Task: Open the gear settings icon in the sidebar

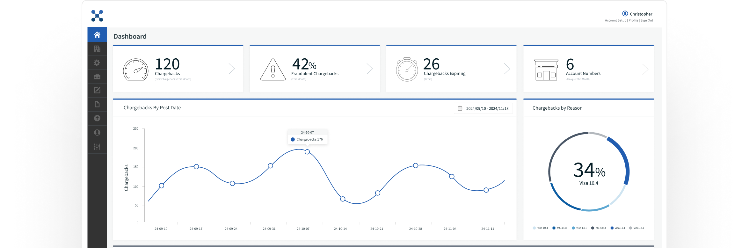Action: tap(97, 63)
